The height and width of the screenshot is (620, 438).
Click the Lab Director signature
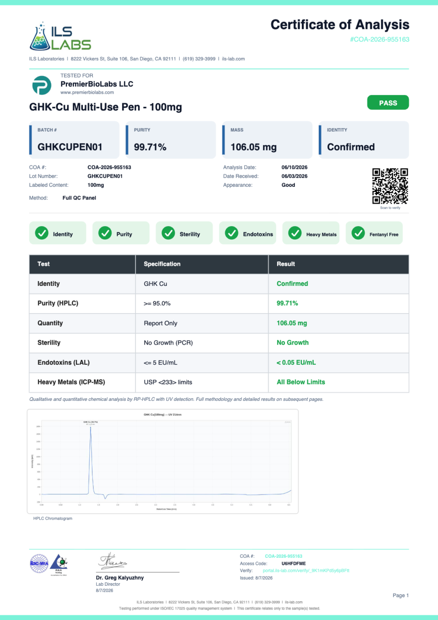[x=113, y=561]
